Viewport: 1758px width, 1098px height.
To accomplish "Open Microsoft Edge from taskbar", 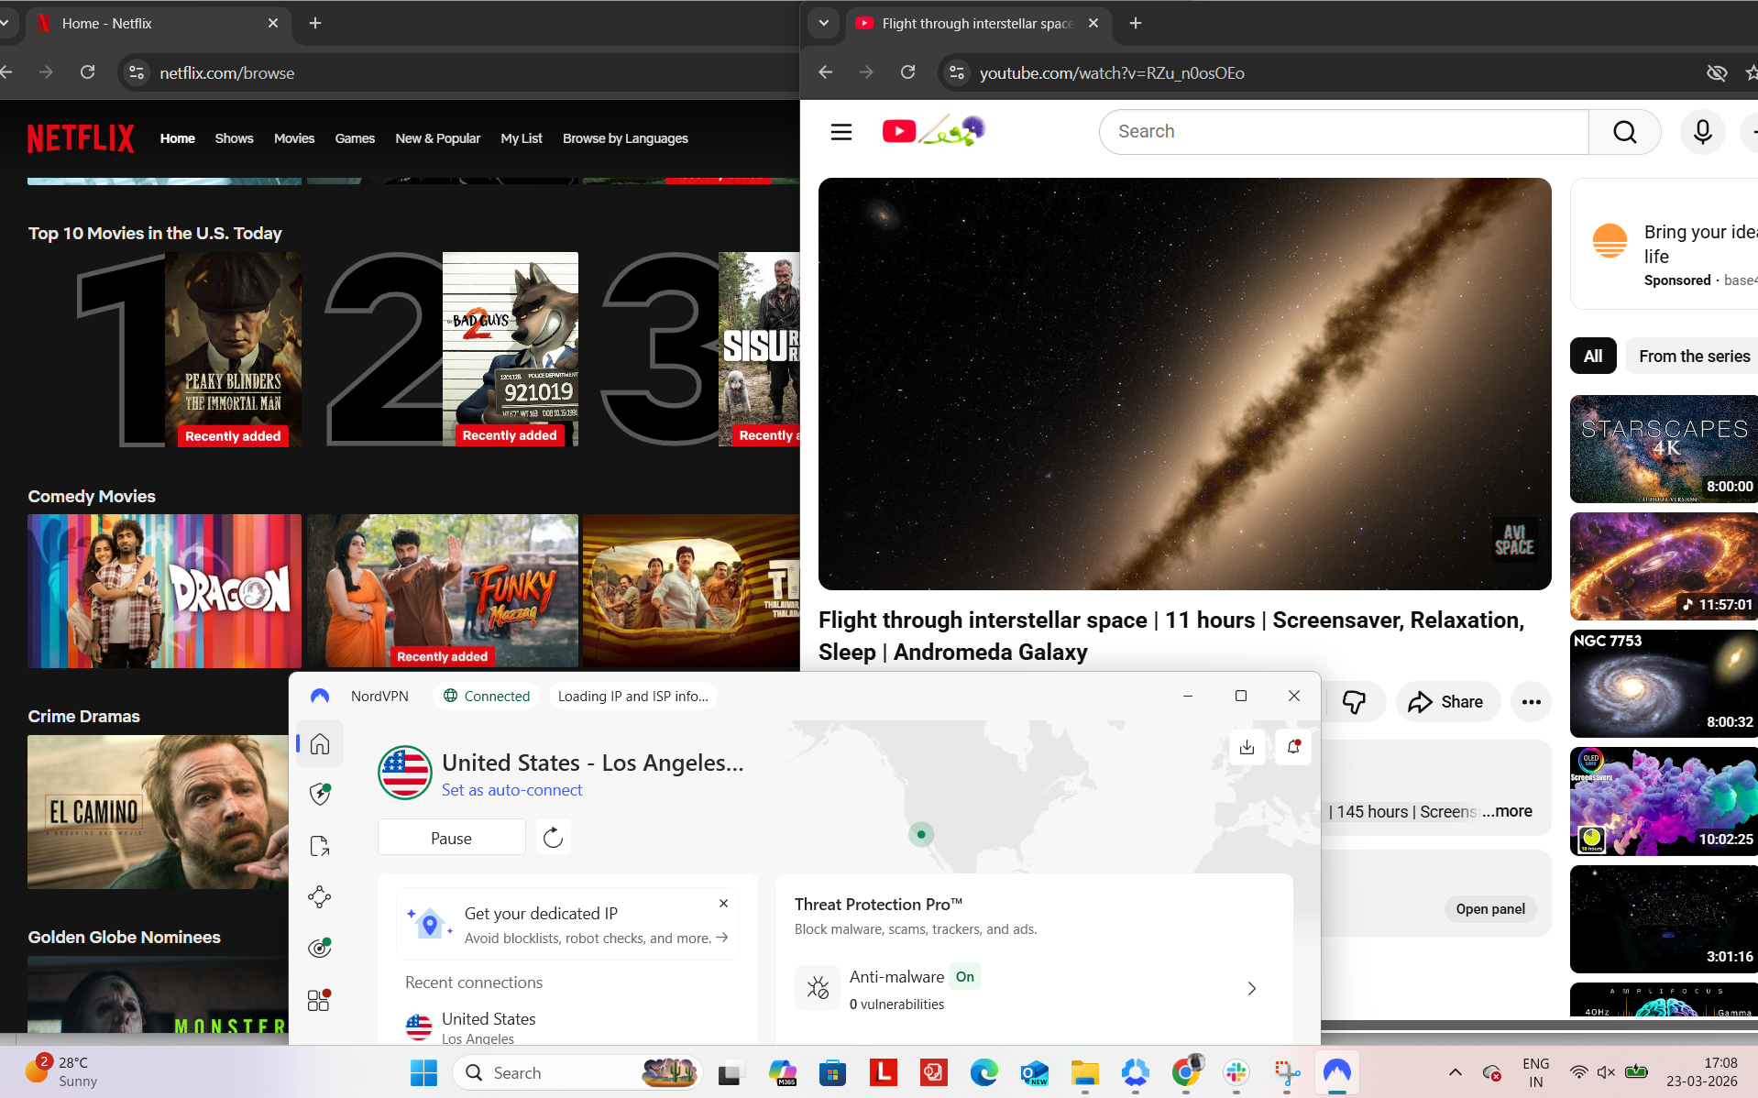I will (983, 1072).
